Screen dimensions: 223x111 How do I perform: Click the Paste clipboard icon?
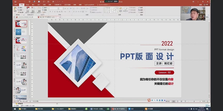[15, 10]
